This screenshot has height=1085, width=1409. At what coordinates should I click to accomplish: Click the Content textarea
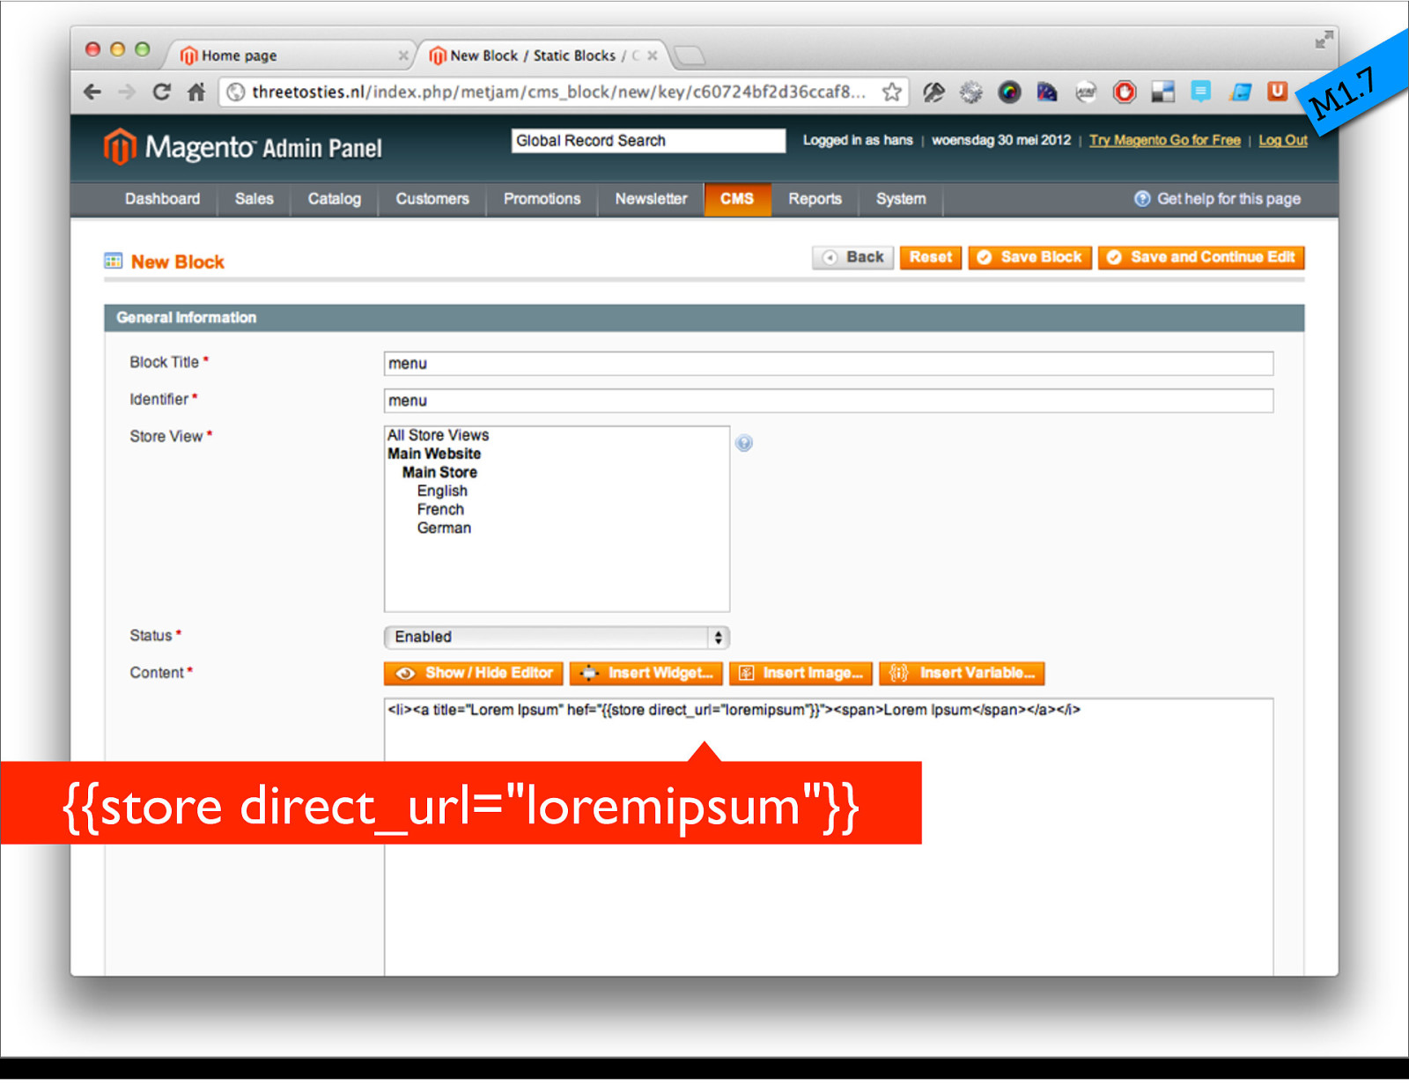tap(829, 837)
